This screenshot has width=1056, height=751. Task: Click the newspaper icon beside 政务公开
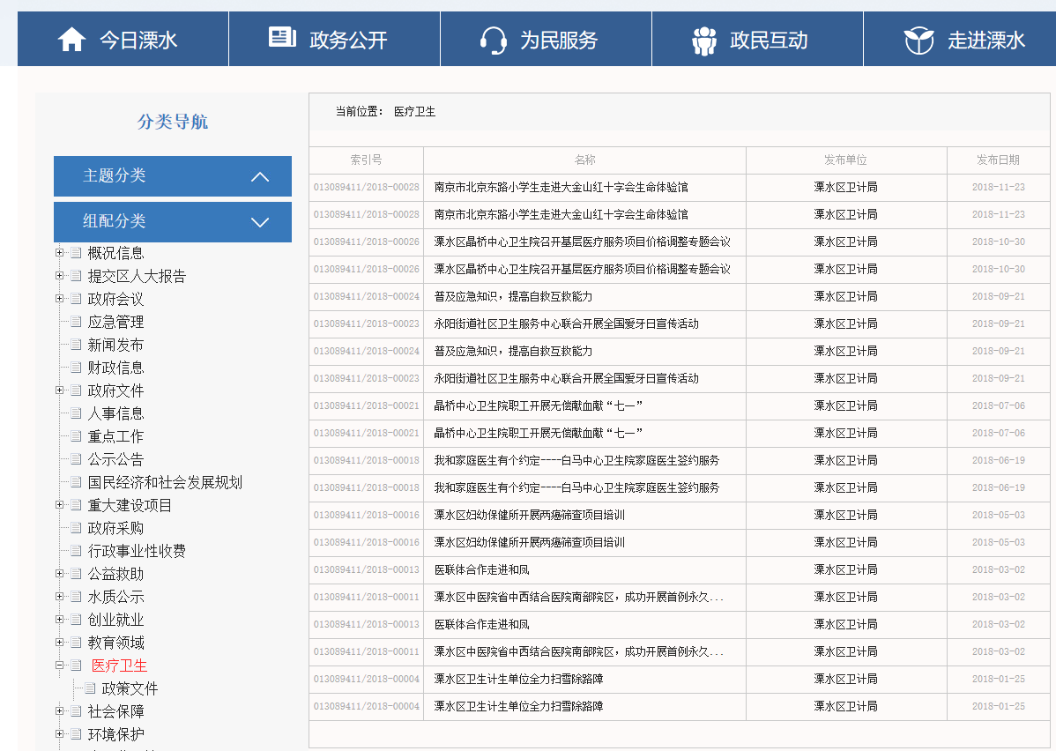coord(282,38)
